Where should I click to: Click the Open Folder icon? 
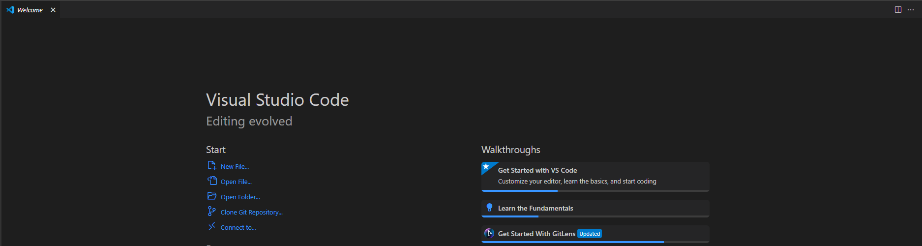click(x=212, y=196)
